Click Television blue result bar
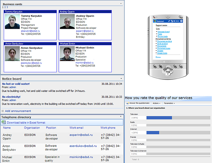The width and height of the screenshot is (212, 163). [x=159, y=118]
